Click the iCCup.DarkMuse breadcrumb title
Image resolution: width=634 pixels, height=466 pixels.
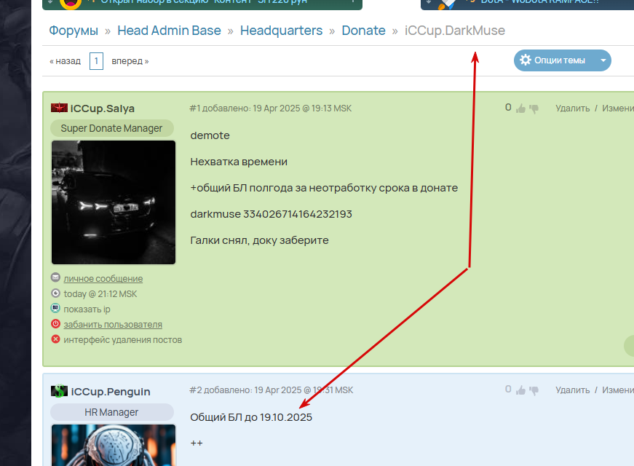pos(454,31)
